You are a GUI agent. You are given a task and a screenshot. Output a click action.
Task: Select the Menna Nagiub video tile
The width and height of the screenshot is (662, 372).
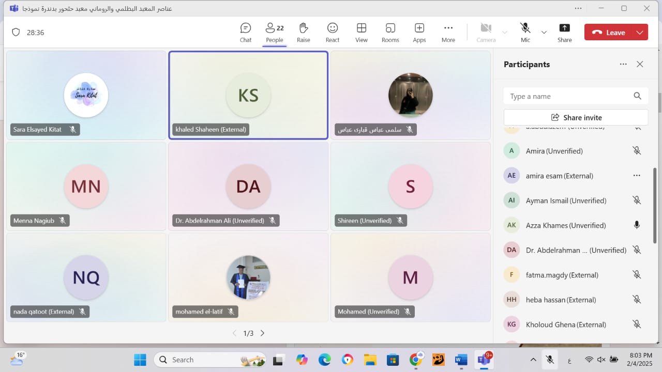[x=86, y=186]
